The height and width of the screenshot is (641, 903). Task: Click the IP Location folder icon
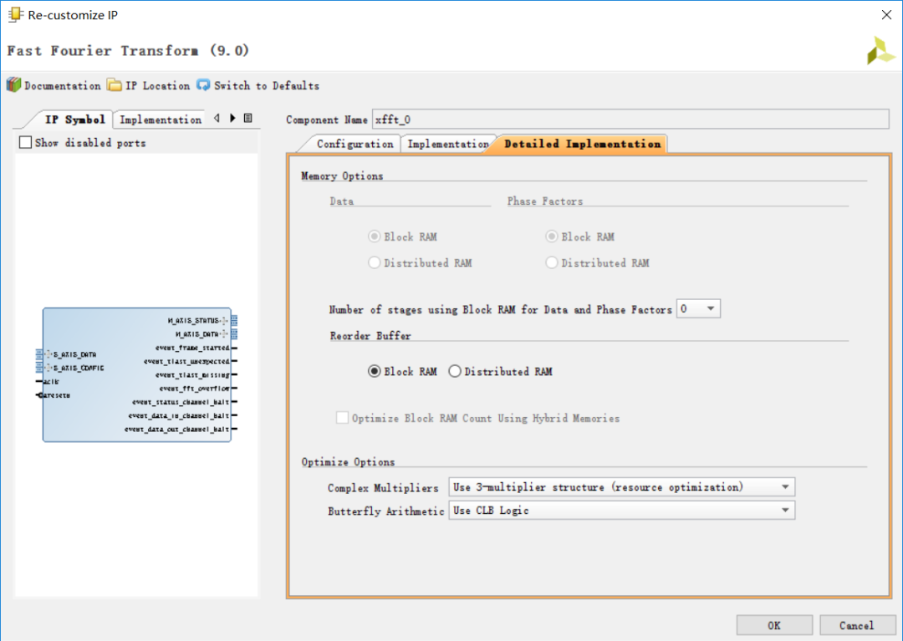114,85
